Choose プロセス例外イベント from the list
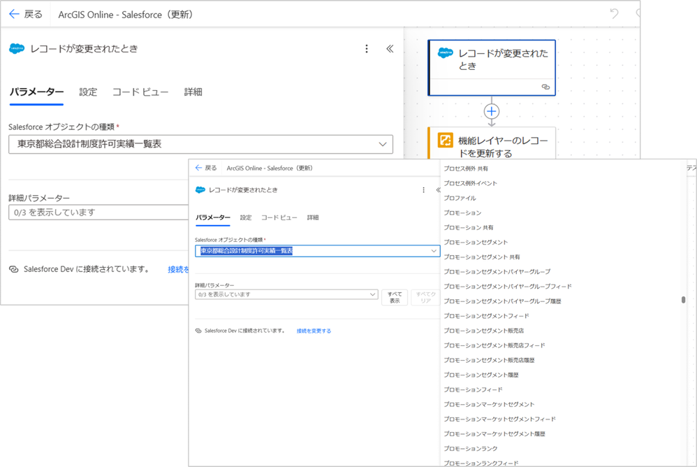This screenshot has height=467, width=697. pyautogui.click(x=470, y=183)
